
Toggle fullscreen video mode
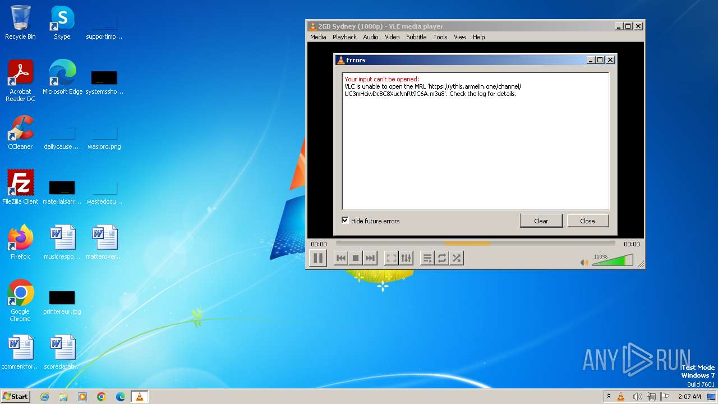[392, 258]
